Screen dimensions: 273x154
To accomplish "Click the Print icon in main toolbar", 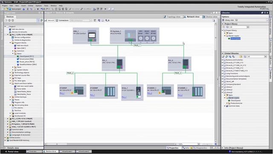I will click(x=24, y=9).
